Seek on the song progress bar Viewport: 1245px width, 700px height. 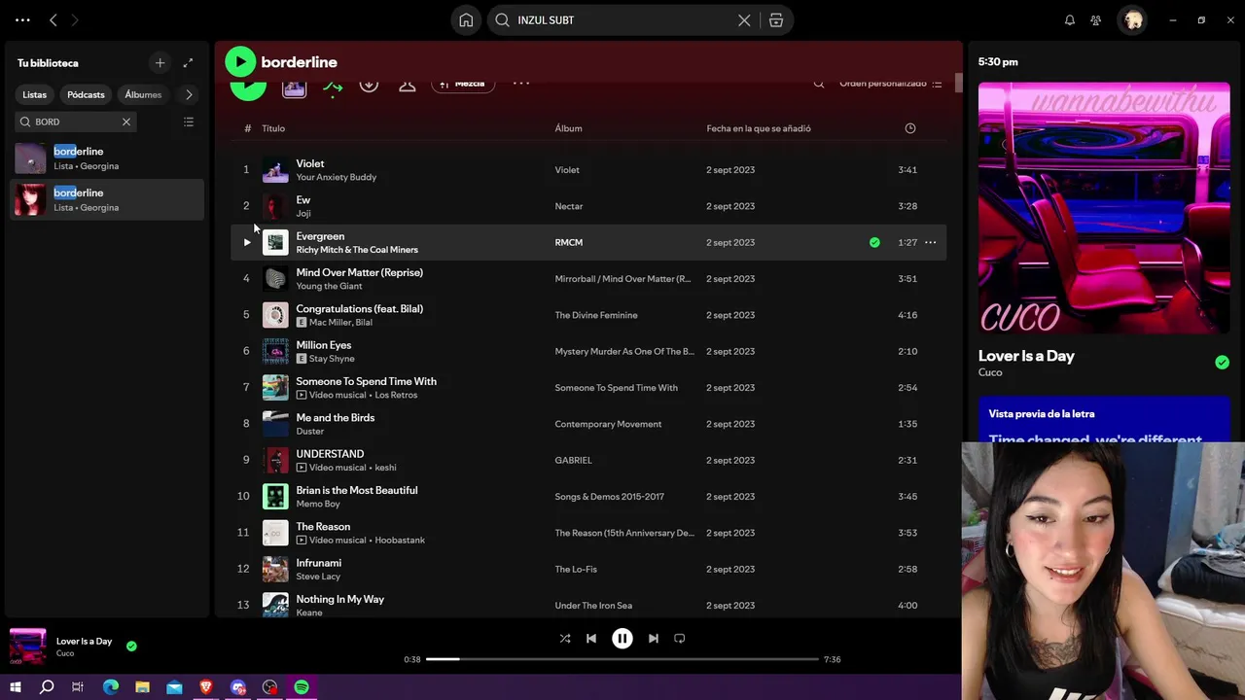[x=622, y=659]
